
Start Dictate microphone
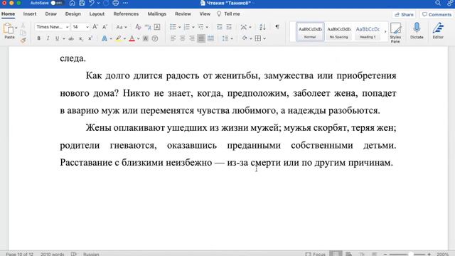tap(417, 31)
